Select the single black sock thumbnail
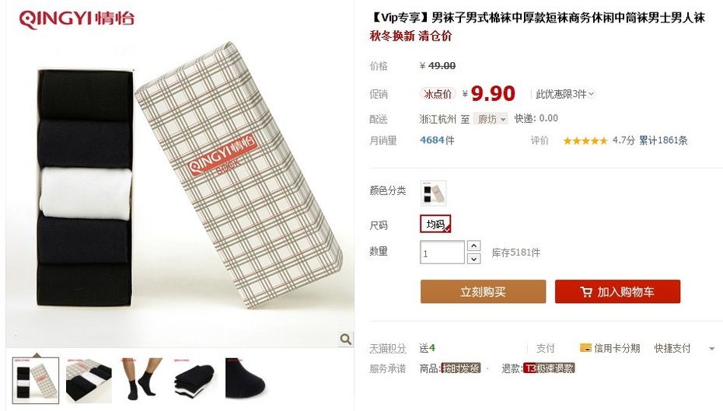Screen dimensions: 723x411 246,378
